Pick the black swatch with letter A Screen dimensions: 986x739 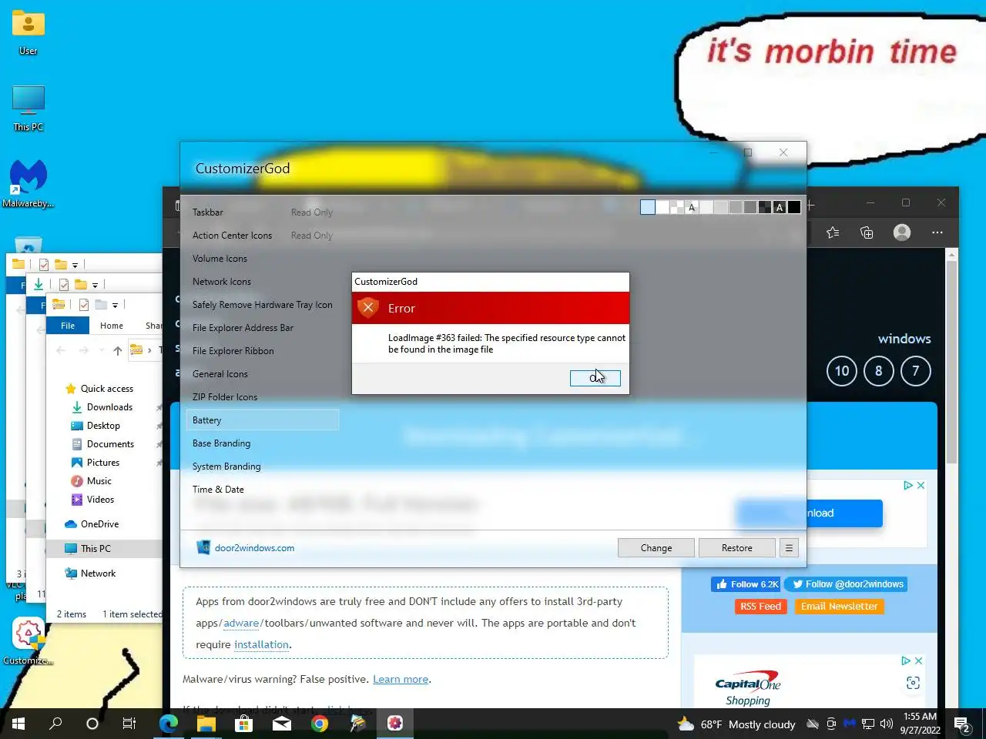[780, 207]
